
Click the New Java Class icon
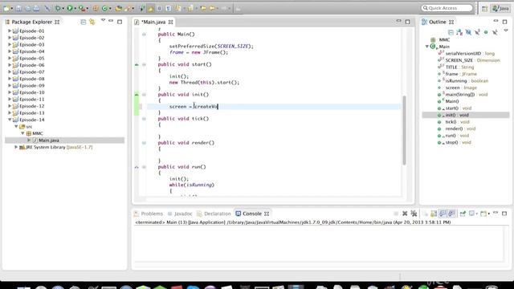(105, 8)
